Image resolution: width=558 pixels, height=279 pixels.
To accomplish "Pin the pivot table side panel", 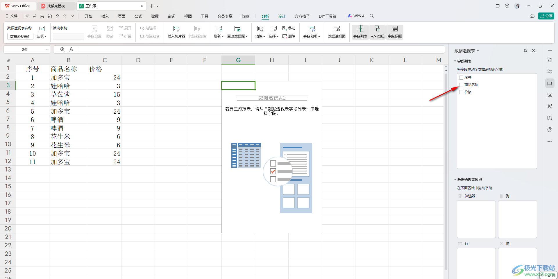I will 525,51.
